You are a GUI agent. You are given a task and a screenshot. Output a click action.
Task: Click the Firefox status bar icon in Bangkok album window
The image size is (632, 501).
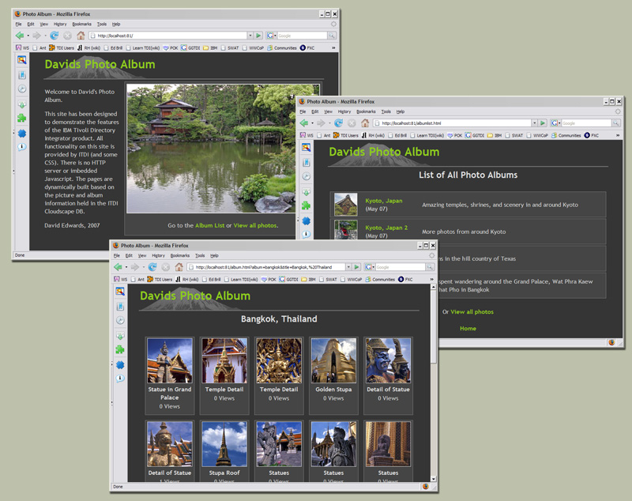(426, 487)
